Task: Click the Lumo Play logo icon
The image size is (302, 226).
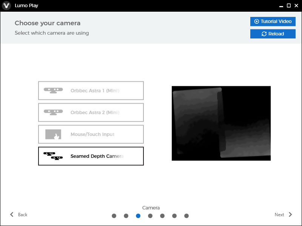Action: pyautogui.click(x=6, y=5)
